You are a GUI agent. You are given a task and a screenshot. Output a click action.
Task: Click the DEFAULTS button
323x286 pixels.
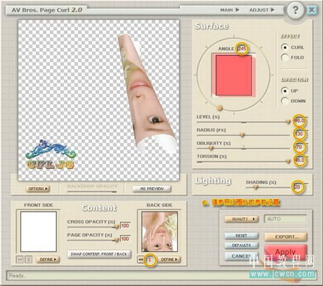click(x=242, y=245)
